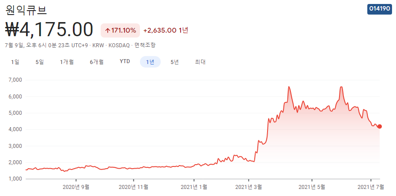The image size is (396, 196).
Task: Click the 2,000 y-axis label
Action: (x=15, y=162)
